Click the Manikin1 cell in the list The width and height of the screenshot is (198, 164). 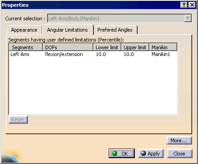[x=161, y=54]
